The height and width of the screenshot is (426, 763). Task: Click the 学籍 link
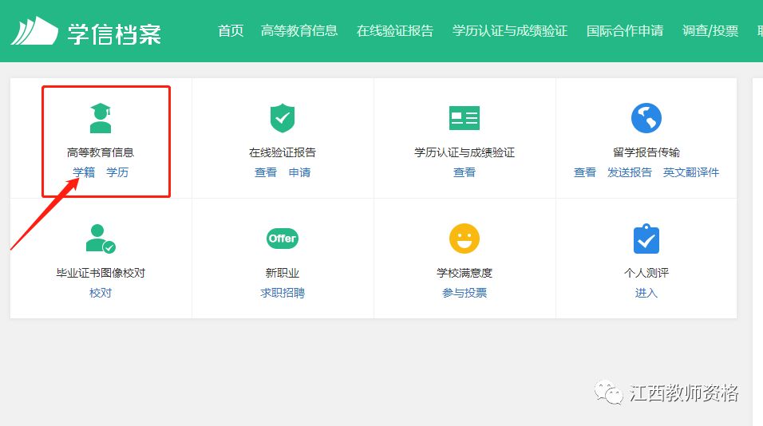coord(84,172)
